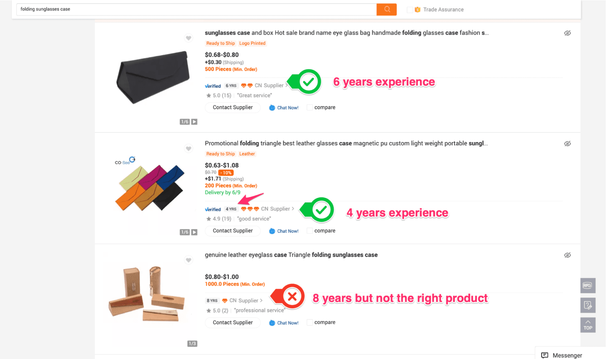Play the video on the first product thumbnail
This screenshot has height=359, width=606.
(194, 121)
